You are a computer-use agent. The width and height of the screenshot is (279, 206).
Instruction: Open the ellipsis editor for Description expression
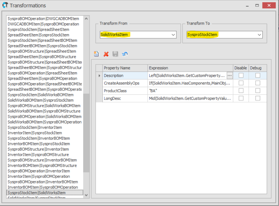point(230,75)
